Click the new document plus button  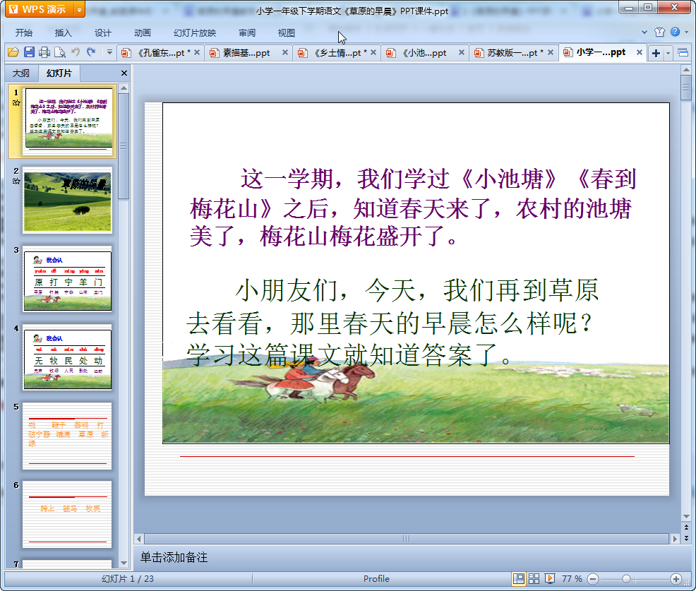click(x=656, y=53)
